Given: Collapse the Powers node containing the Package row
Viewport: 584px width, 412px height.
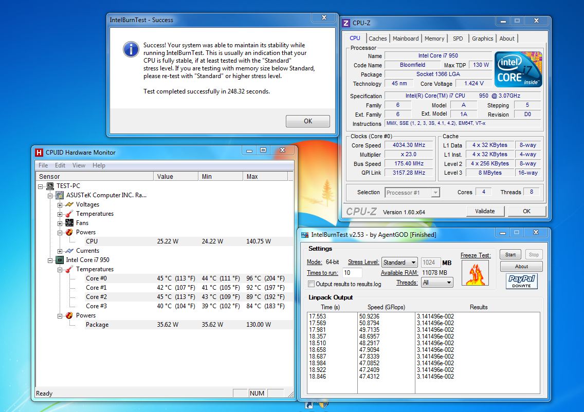Looking at the screenshot, I should [x=60, y=316].
